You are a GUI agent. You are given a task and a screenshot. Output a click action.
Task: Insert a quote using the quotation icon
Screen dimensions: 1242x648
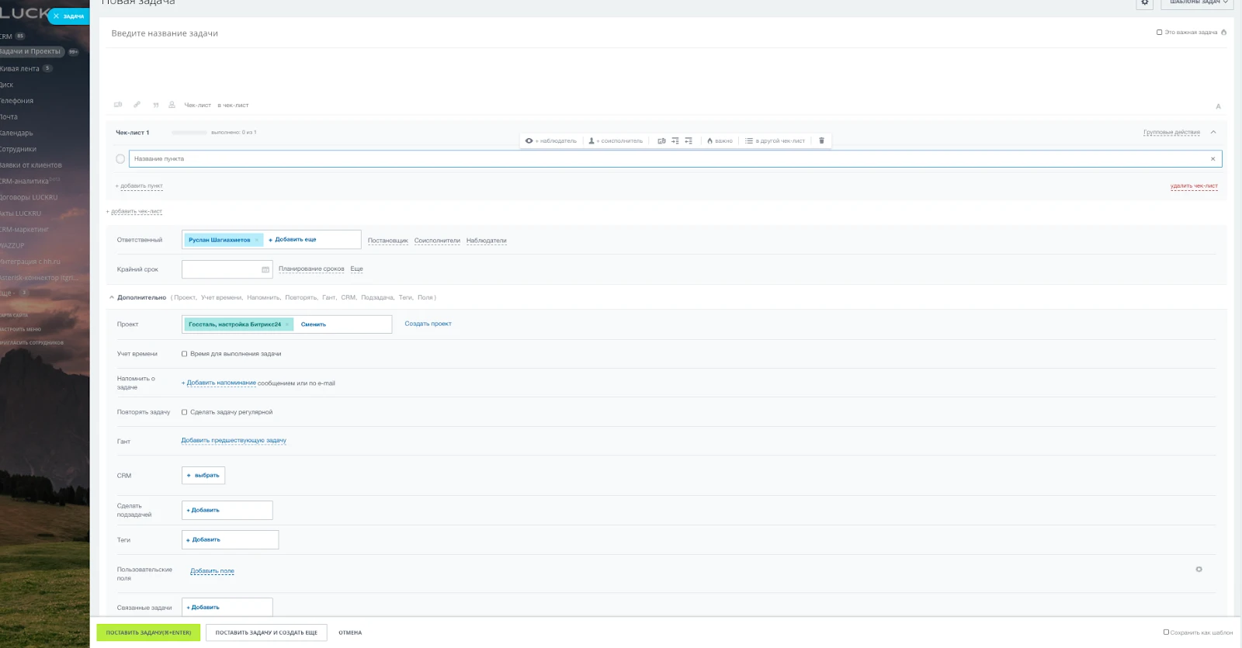[x=155, y=105]
